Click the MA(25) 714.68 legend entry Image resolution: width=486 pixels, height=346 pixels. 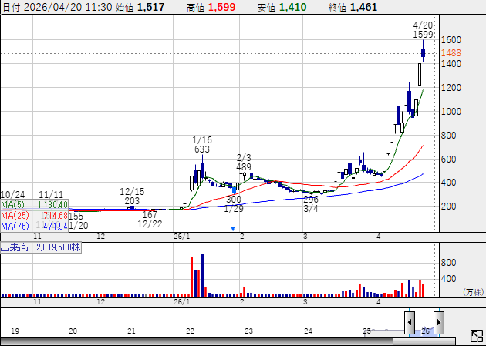34,215
